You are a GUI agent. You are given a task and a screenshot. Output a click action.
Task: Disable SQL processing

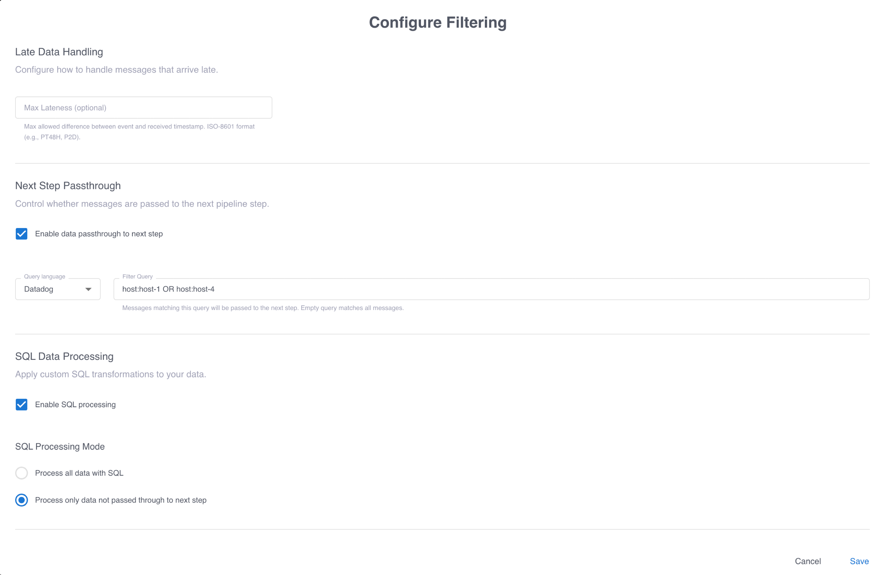pos(21,404)
